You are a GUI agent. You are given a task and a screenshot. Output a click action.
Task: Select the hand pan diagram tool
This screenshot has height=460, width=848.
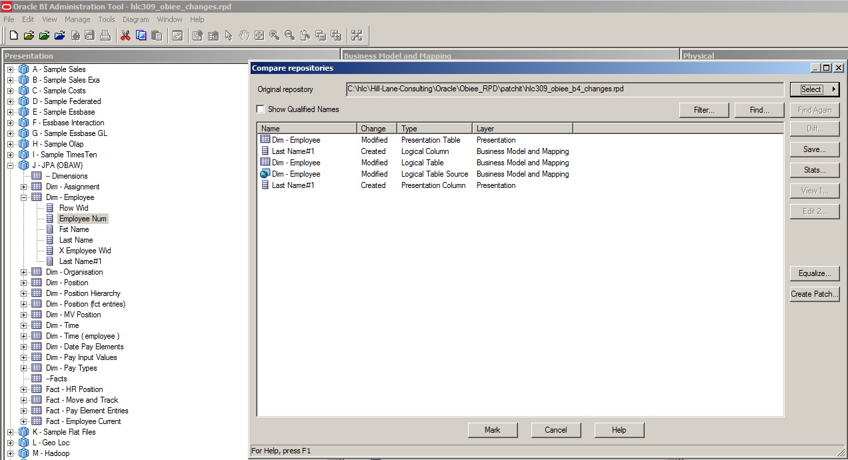point(243,35)
